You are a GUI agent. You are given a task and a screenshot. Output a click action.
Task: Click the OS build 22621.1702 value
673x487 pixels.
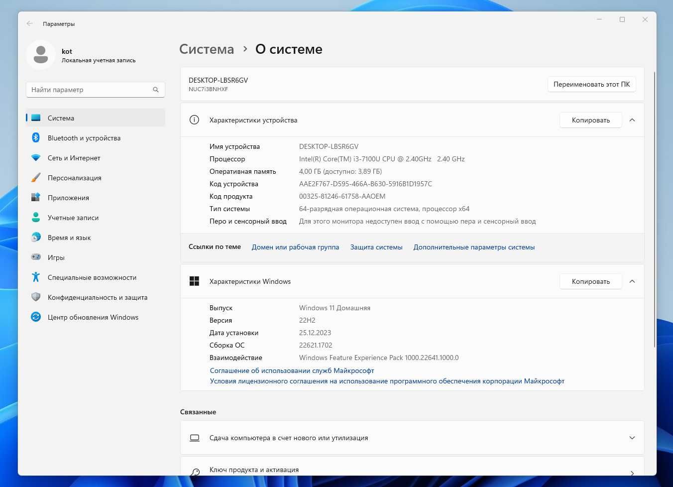coord(316,345)
